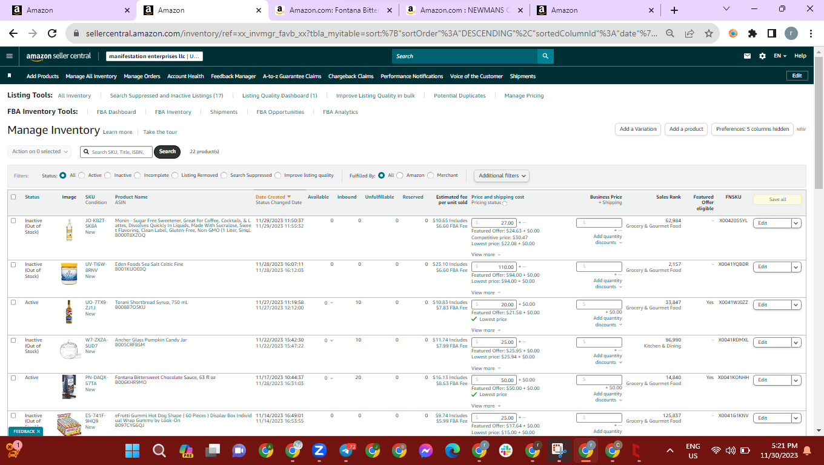Open Slack from the taskbar

click(x=506, y=450)
